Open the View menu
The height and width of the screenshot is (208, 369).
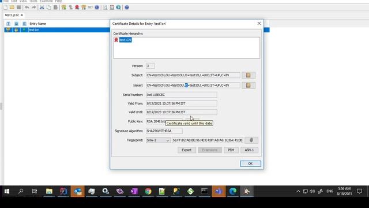(23, 1)
